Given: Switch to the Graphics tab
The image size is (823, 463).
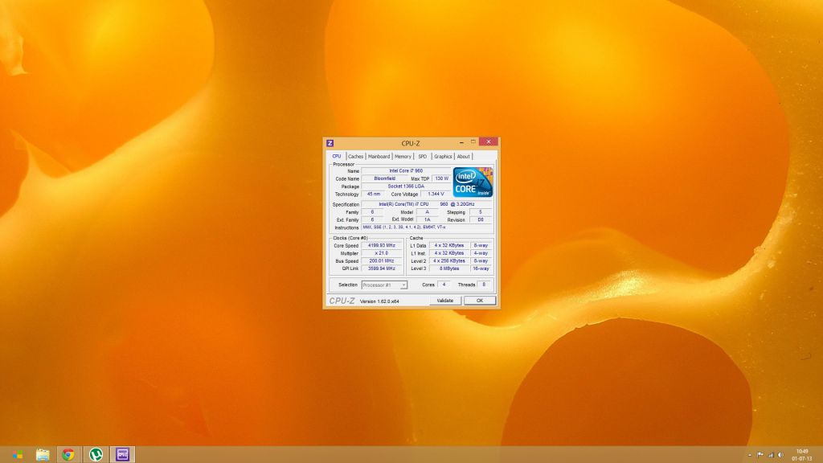Looking at the screenshot, I should (x=443, y=157).
